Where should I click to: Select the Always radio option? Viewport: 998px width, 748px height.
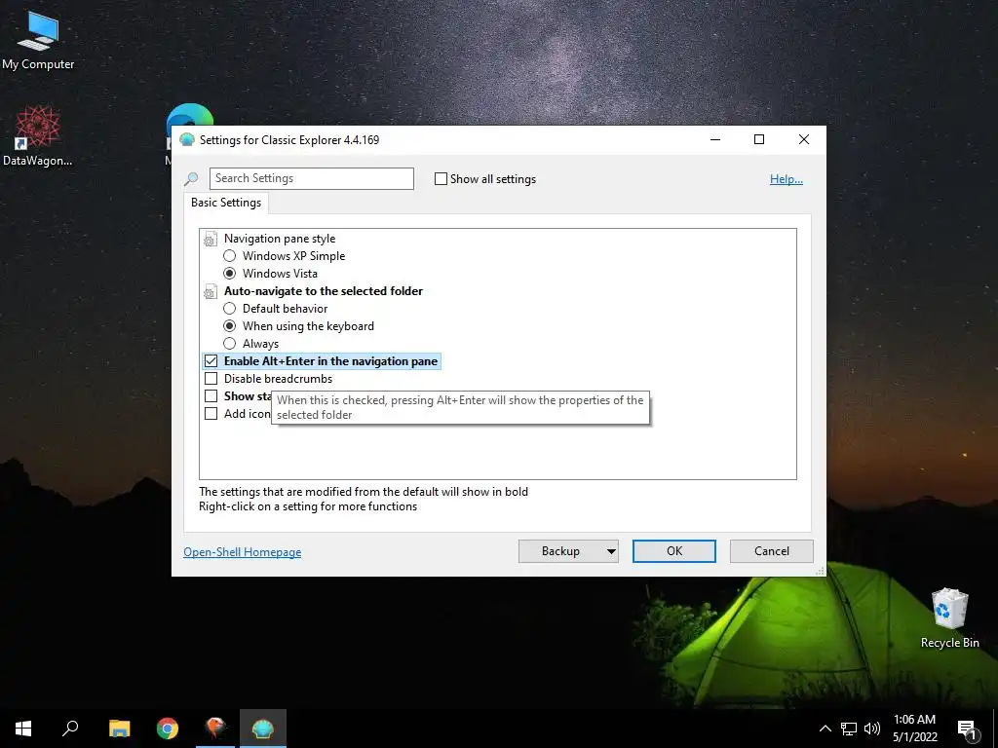[230, 344]
